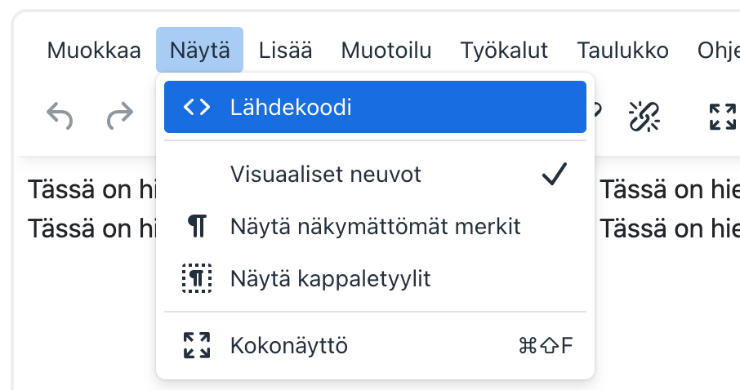Open the Taulukko menu

622,51
